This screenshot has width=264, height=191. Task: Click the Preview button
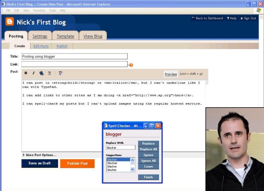[x=171, y=74]
